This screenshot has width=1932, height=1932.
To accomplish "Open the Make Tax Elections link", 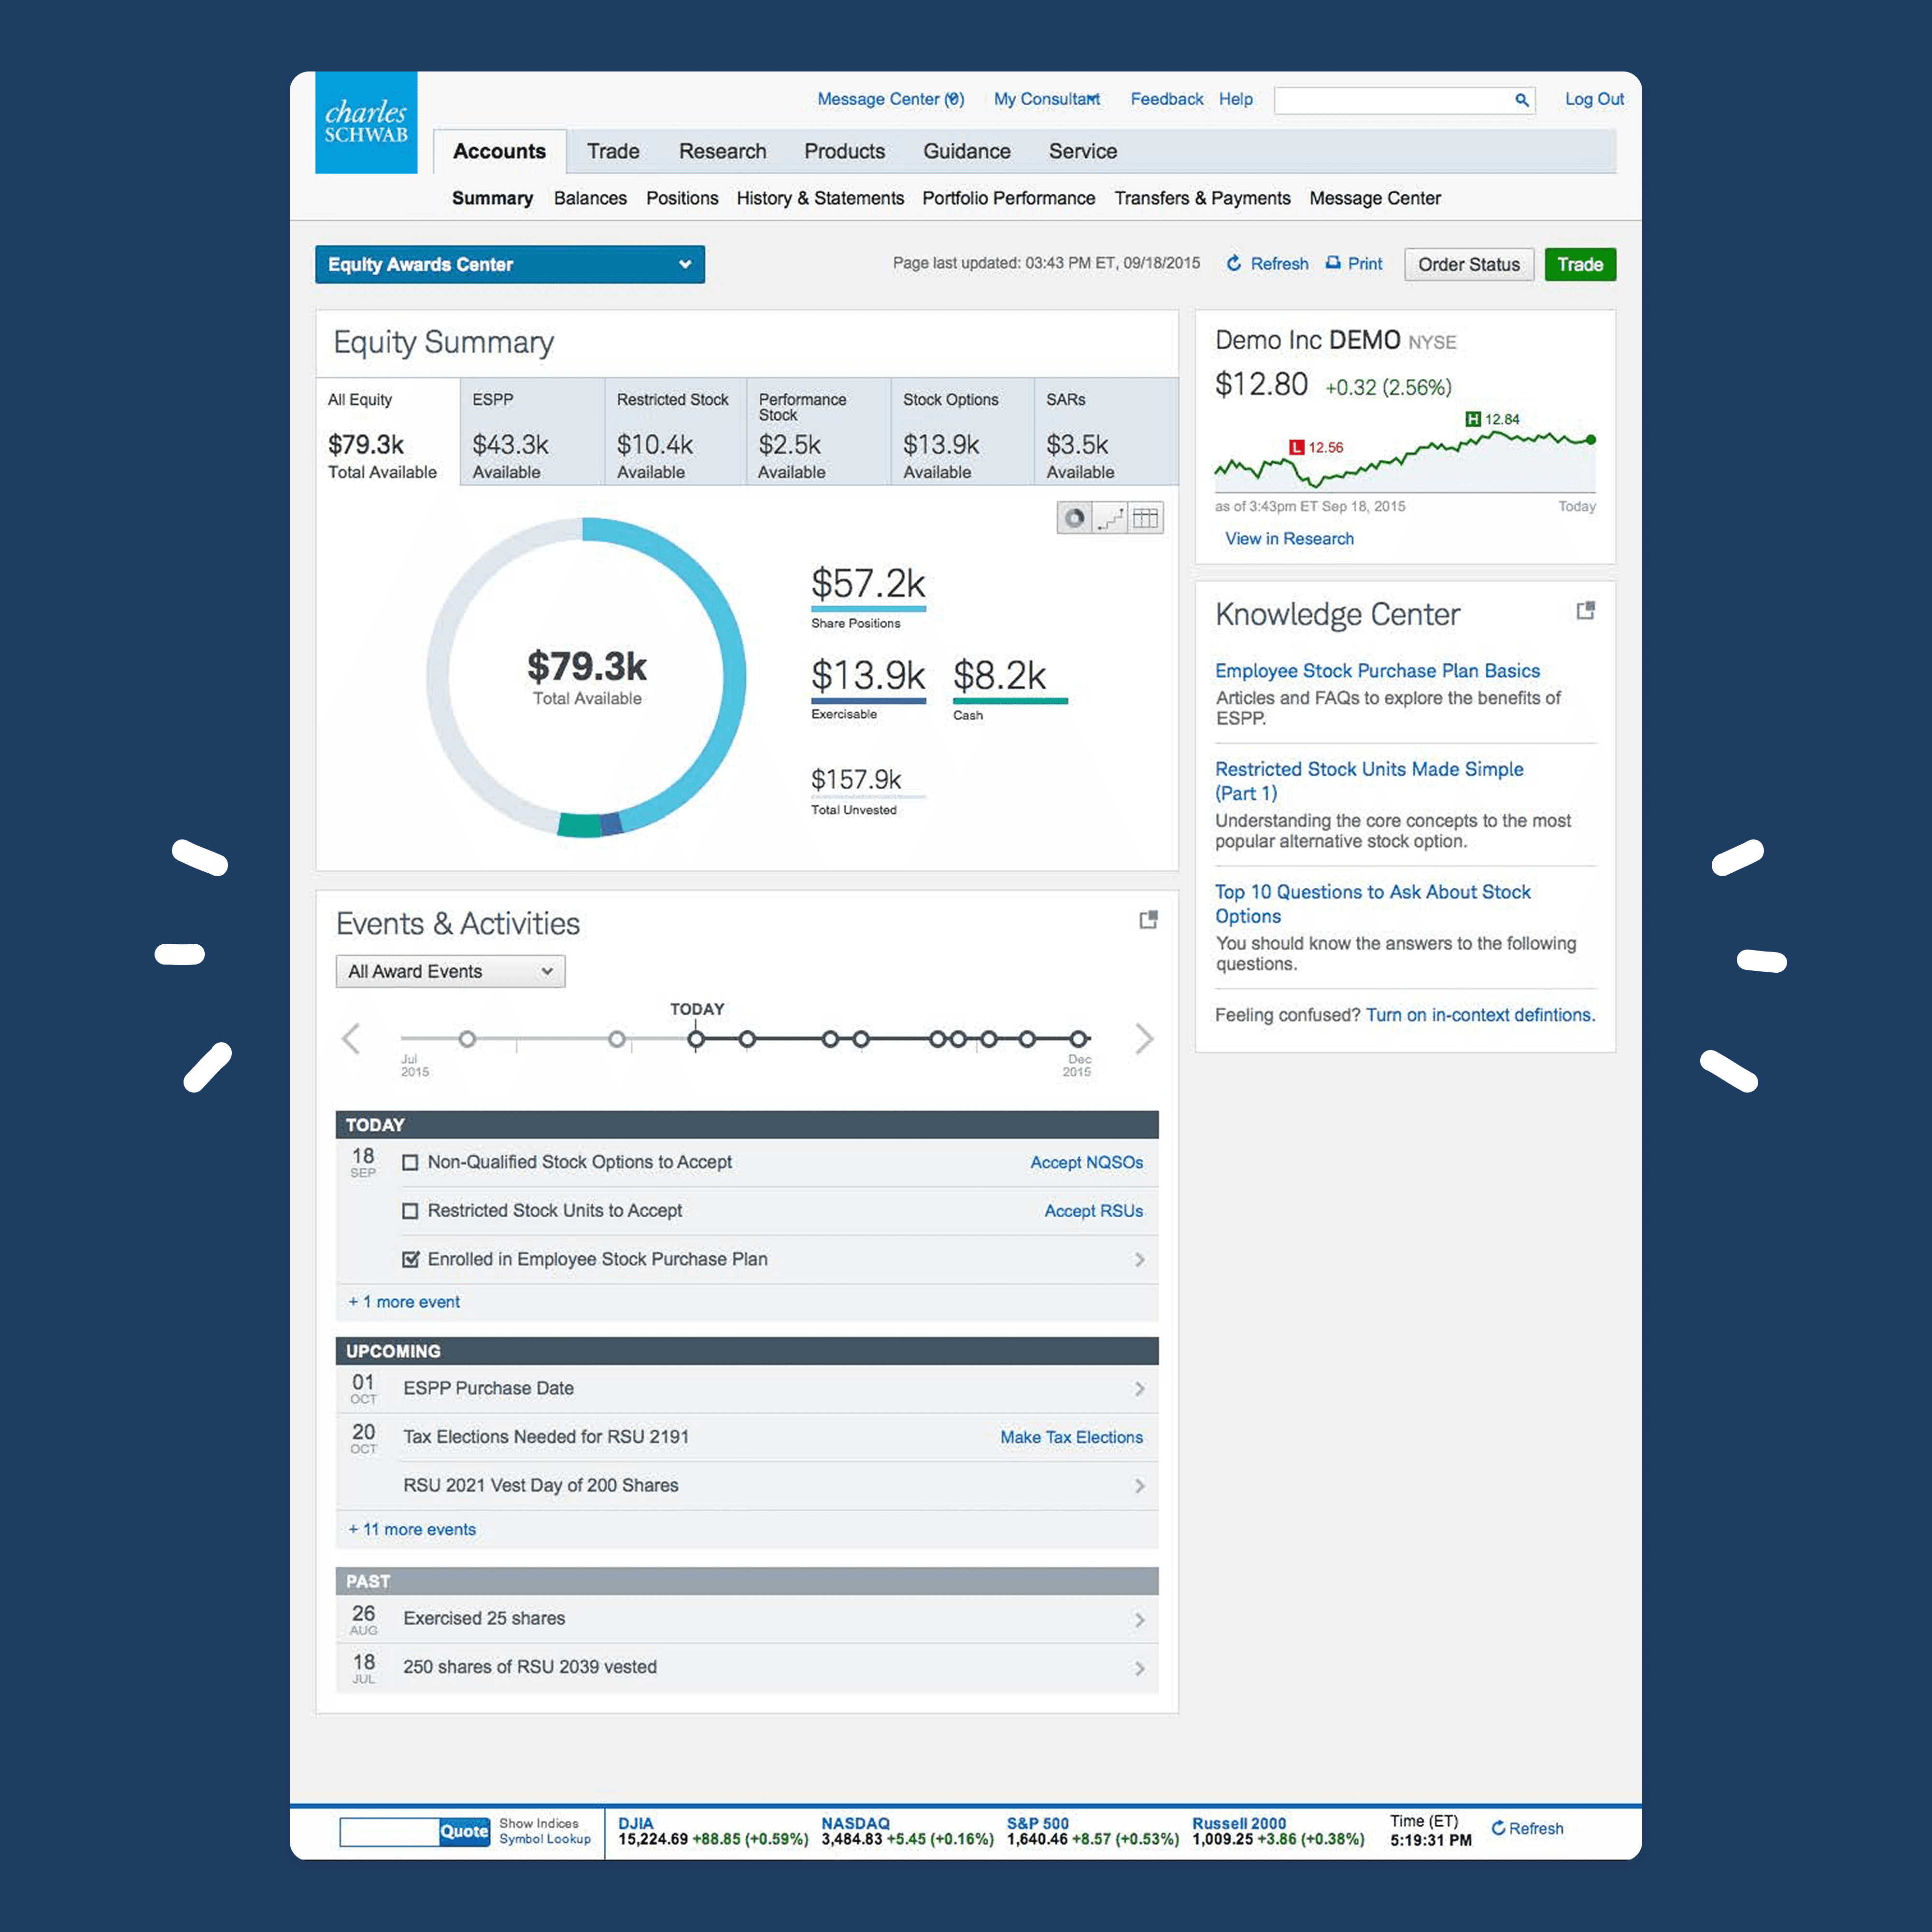I will 1071,1437.
